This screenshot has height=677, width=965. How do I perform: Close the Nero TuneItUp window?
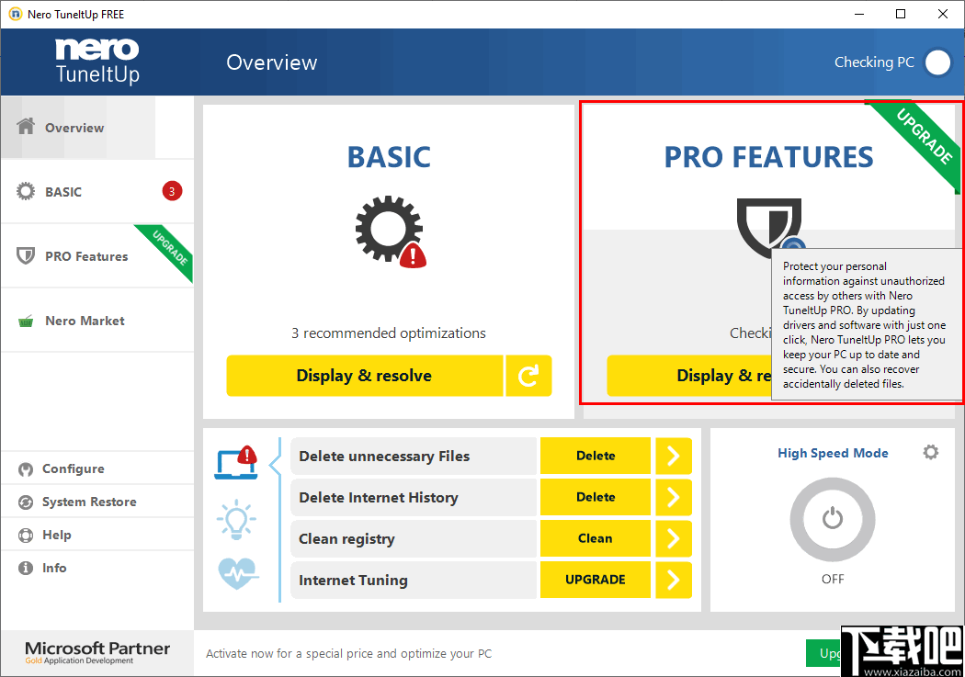(x=942, y=14)
